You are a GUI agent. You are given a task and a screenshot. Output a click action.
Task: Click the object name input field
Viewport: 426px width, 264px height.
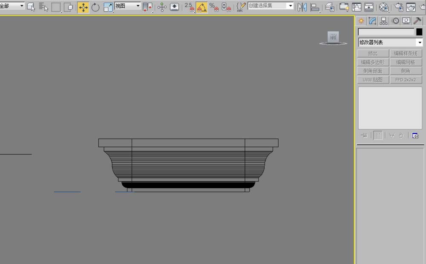click(x=386, y=32)
